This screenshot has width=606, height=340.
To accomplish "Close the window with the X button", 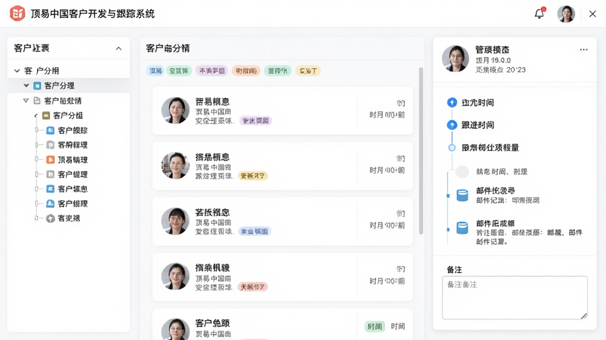I will point(592,14).
